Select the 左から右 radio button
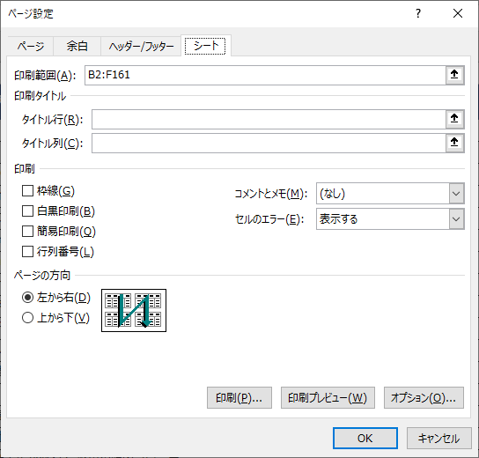This screenshot has height=458, width=479. click(x=27, y=298)
